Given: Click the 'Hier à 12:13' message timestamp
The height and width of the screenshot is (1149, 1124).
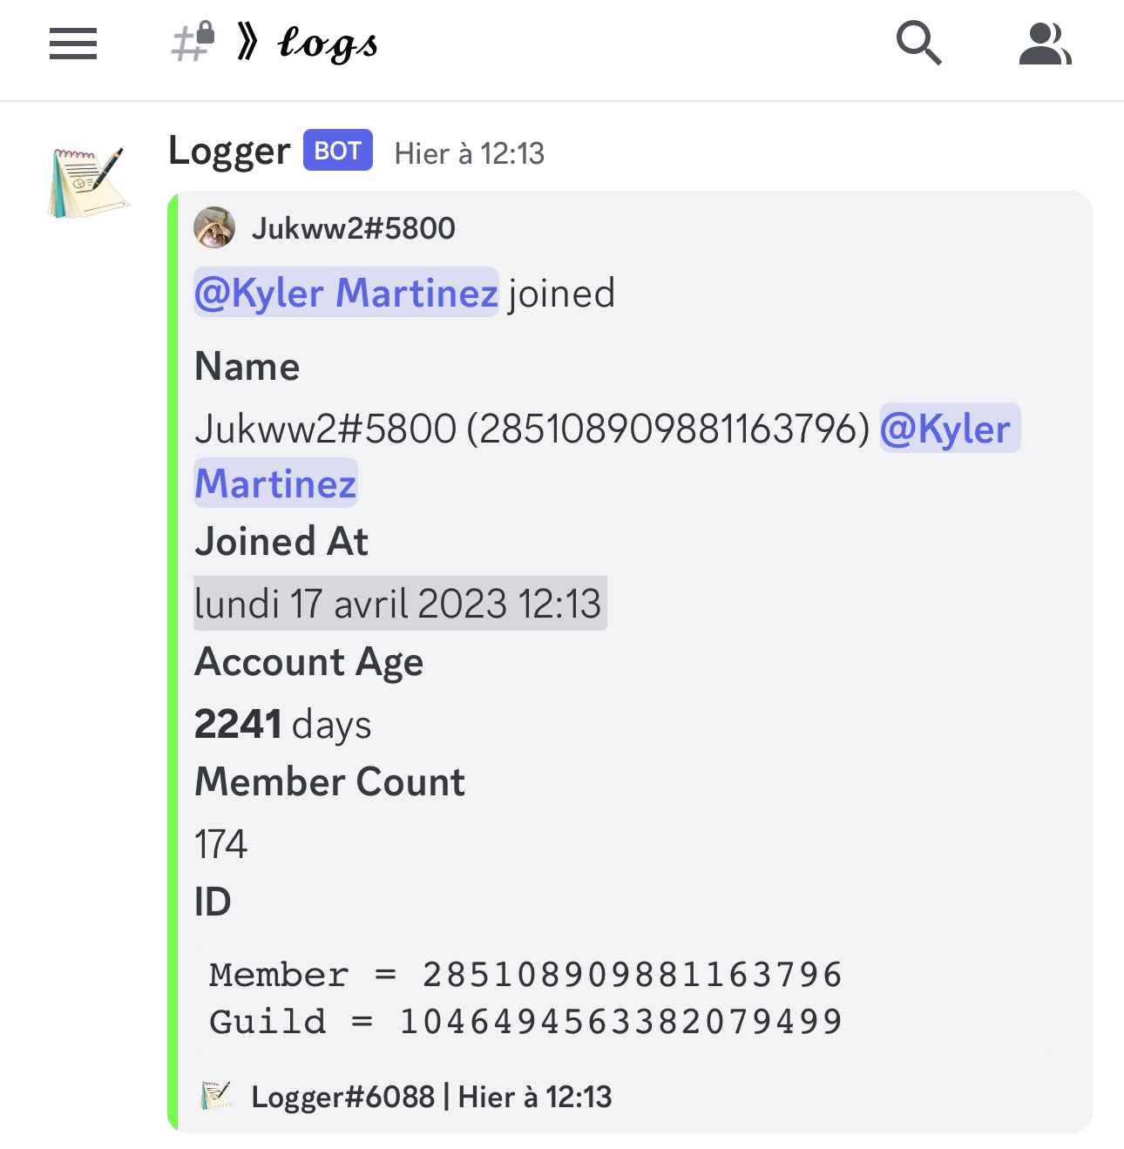Looking at the screenshot, I should tap(470, 153).
